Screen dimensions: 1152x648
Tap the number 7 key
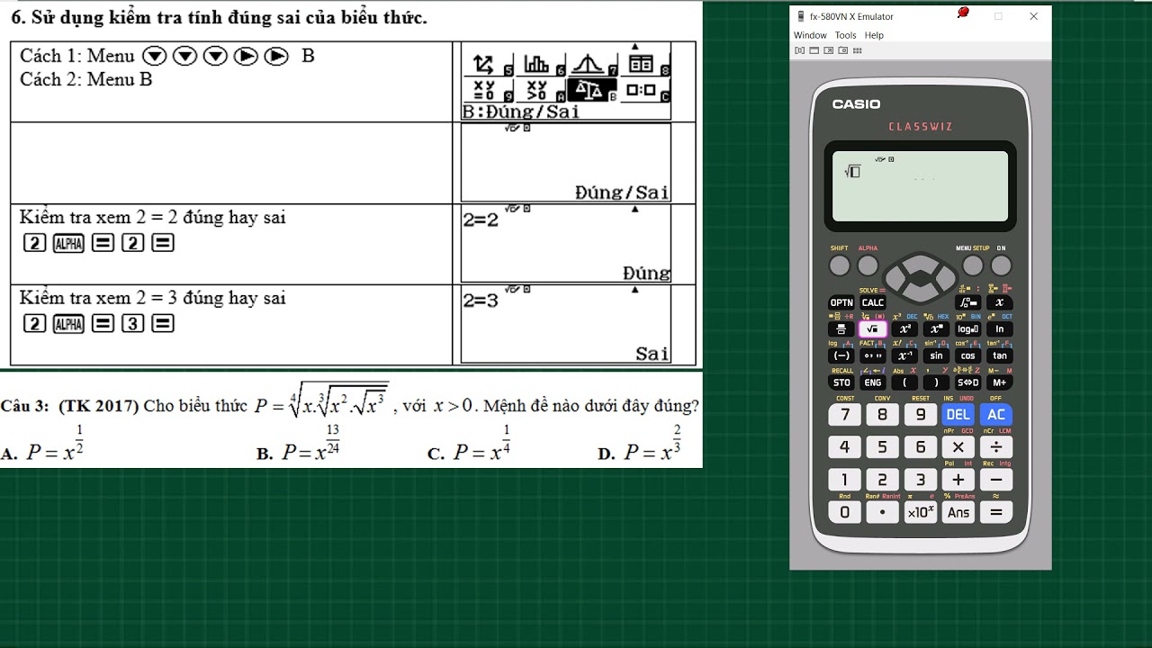pyautogui.click(x=844, y=415)
